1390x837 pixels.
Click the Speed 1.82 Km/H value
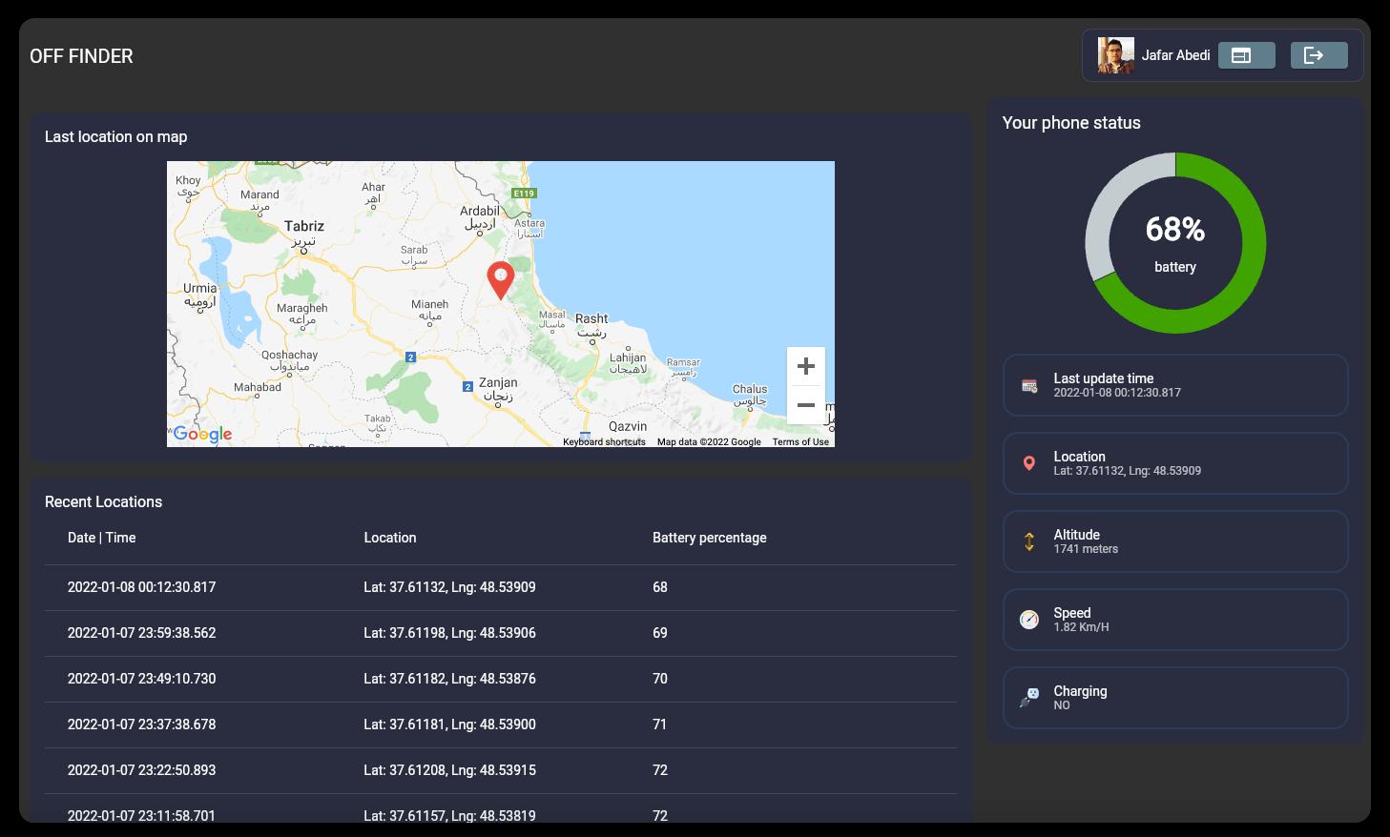click(1081, 627)
